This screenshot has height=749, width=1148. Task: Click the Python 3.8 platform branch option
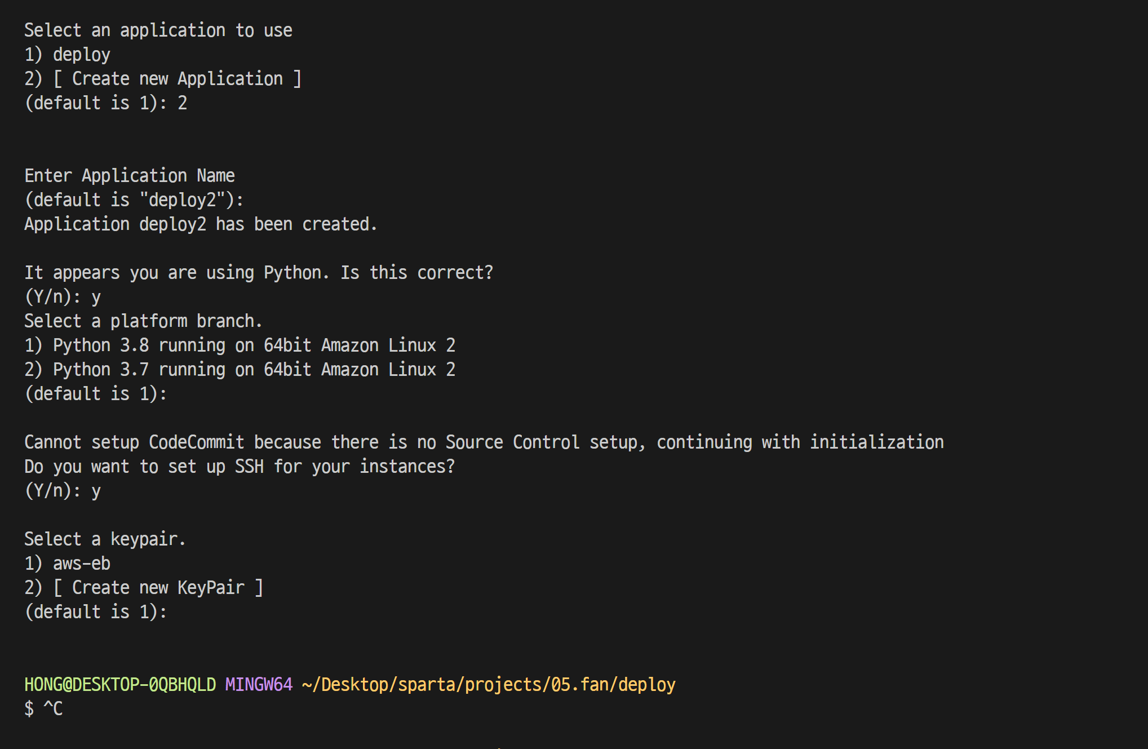tap(240, 345)
